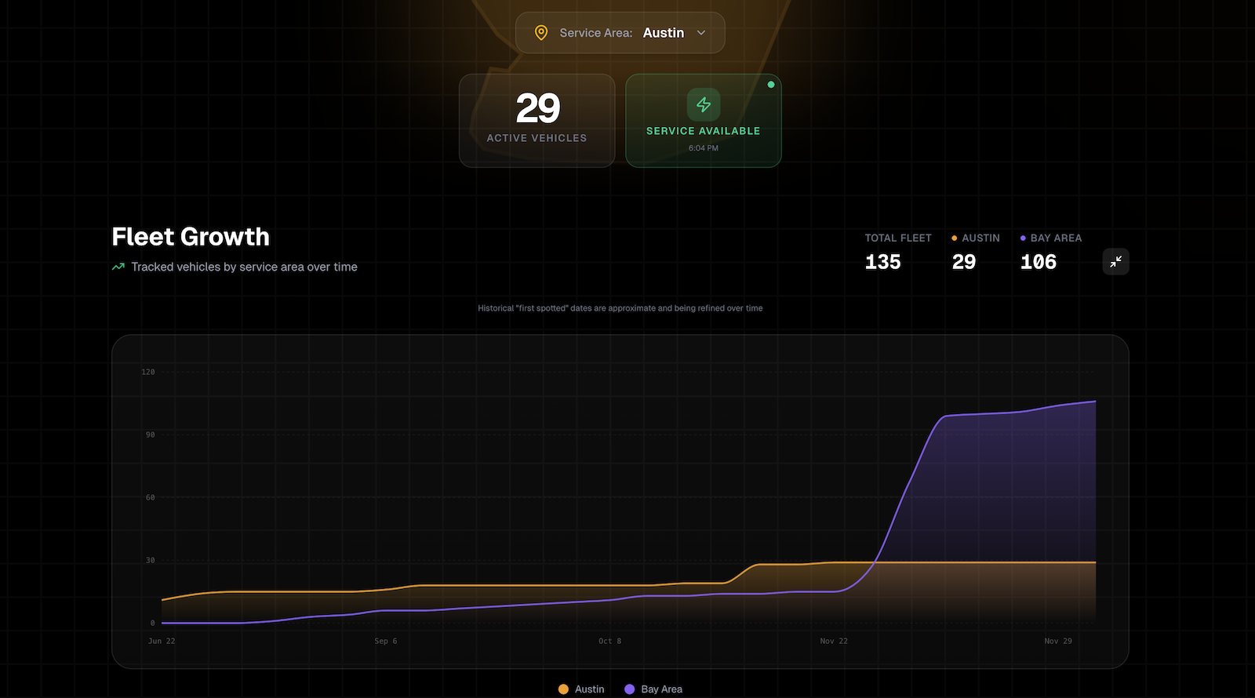Click the Fleet Growth section heading
This screenshot has height=698, width=1255.
coord(191,237)
